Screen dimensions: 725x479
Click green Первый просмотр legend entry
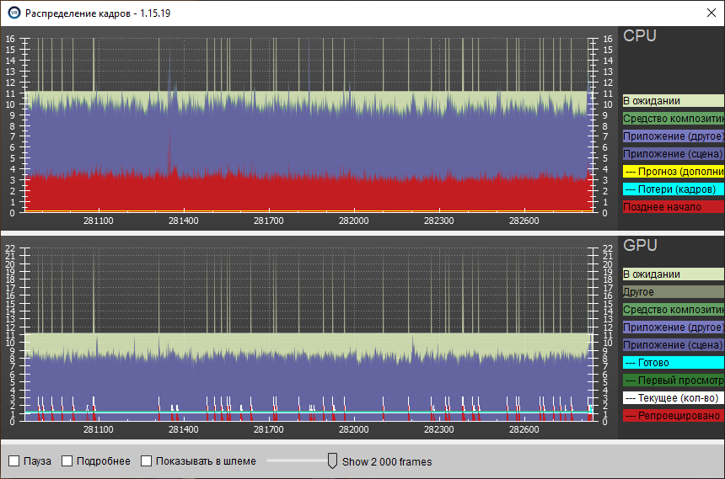click(674, 381)
